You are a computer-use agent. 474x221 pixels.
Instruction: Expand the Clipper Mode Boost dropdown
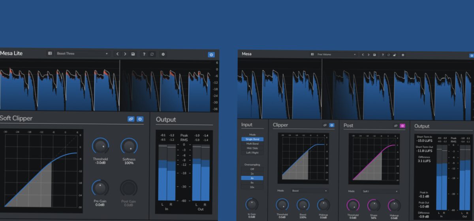tap(310, 191)
